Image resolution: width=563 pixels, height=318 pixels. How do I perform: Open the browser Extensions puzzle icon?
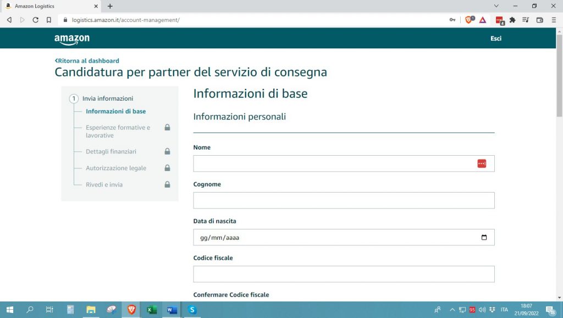point(512,19)
